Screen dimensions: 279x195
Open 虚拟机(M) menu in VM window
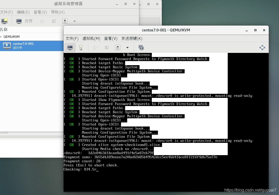[x=91, y=39]
